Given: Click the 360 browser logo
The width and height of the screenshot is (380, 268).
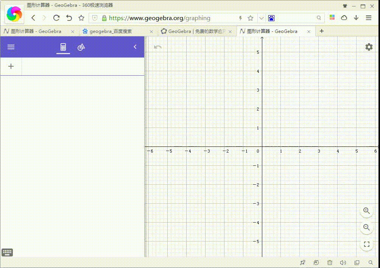Looking at the screenshot, I should coord(14,14).
